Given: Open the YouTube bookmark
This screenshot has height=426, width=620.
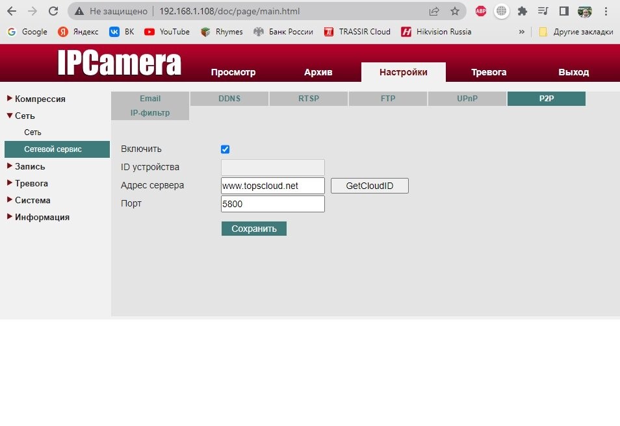Looking at the screenshot, I should (167, 32).
